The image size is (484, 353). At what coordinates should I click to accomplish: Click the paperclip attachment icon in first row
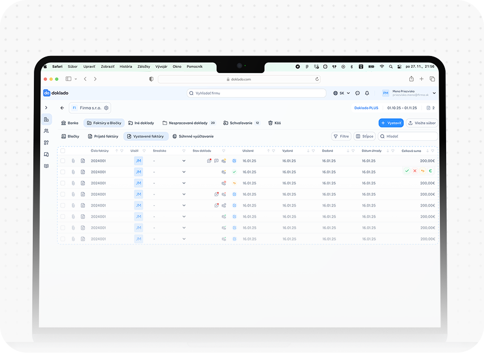pyautogui.click(x=73, y=161)
